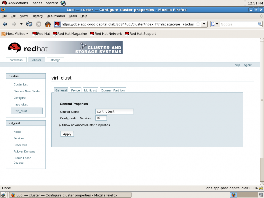Select virt_clust in the sidebar
This screenshot has width=264, height=198.
26,111
